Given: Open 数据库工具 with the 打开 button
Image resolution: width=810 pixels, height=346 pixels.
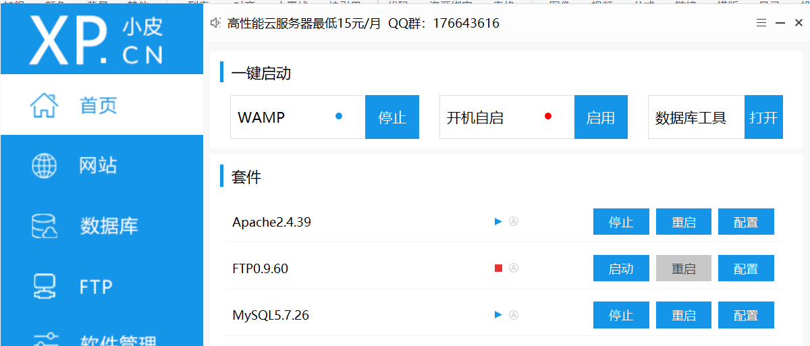Looking at the screenshot, I should (x=763, y=117).
